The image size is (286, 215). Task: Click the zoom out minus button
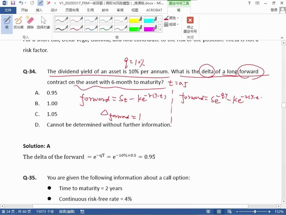[x=237, y=212]
